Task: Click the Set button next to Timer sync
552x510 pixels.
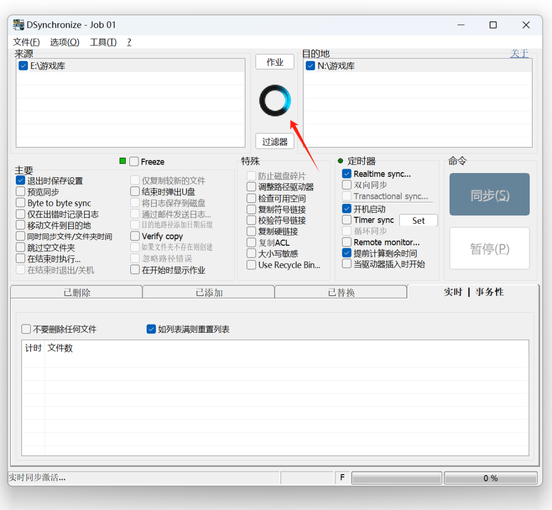Action: point(419,220)
